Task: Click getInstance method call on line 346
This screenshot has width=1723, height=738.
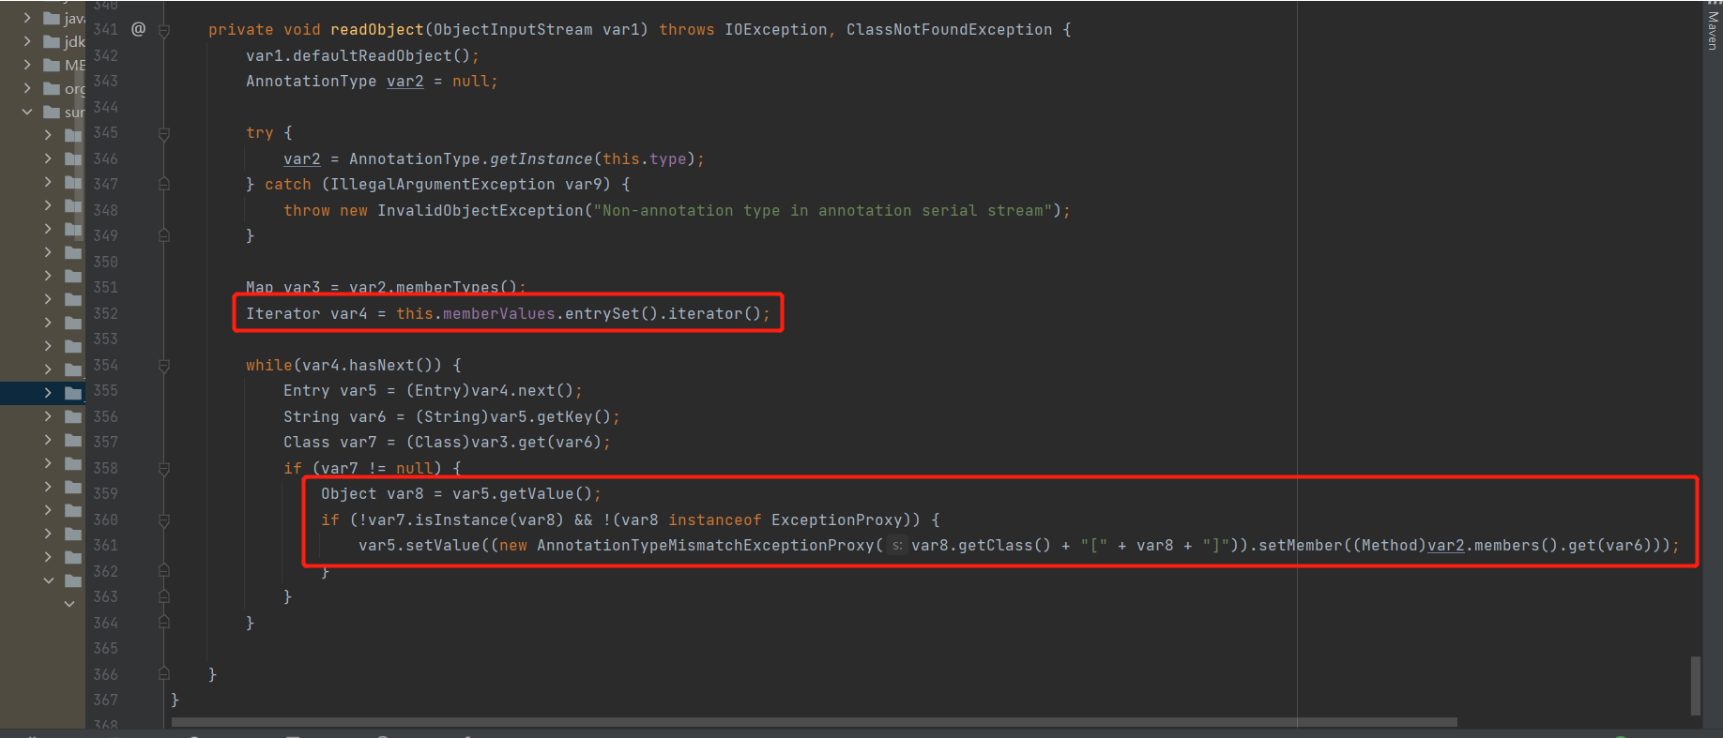Action: pyautogui.click(x=541, y=158)
